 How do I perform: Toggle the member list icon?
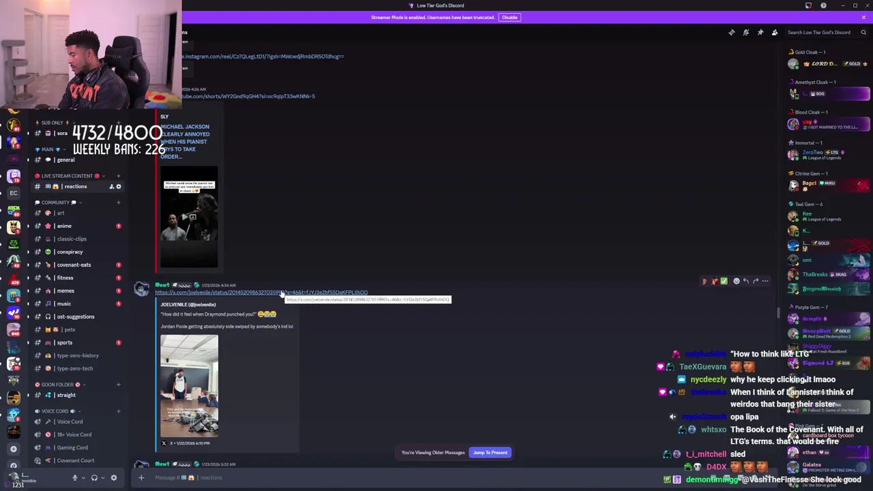click(x=774, y=32)
